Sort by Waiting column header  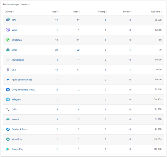coord(102,12)
